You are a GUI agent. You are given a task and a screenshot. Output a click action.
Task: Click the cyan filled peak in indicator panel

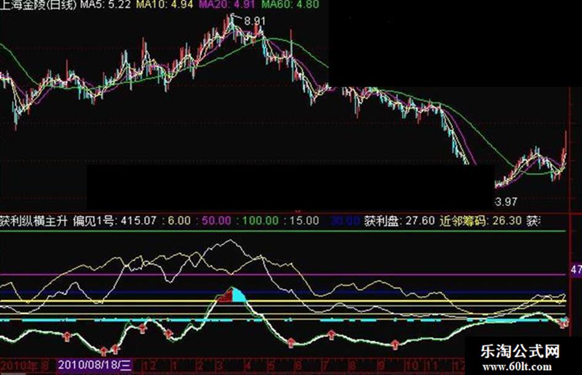(238, 296)
